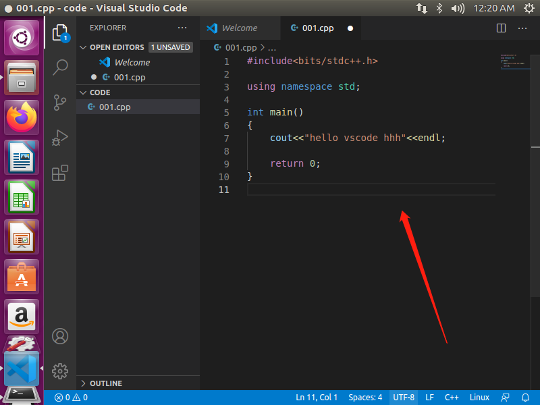Screen dimensions: 540x405
Task: Open the Run and Debug view
Action: [x=60, y=138]
